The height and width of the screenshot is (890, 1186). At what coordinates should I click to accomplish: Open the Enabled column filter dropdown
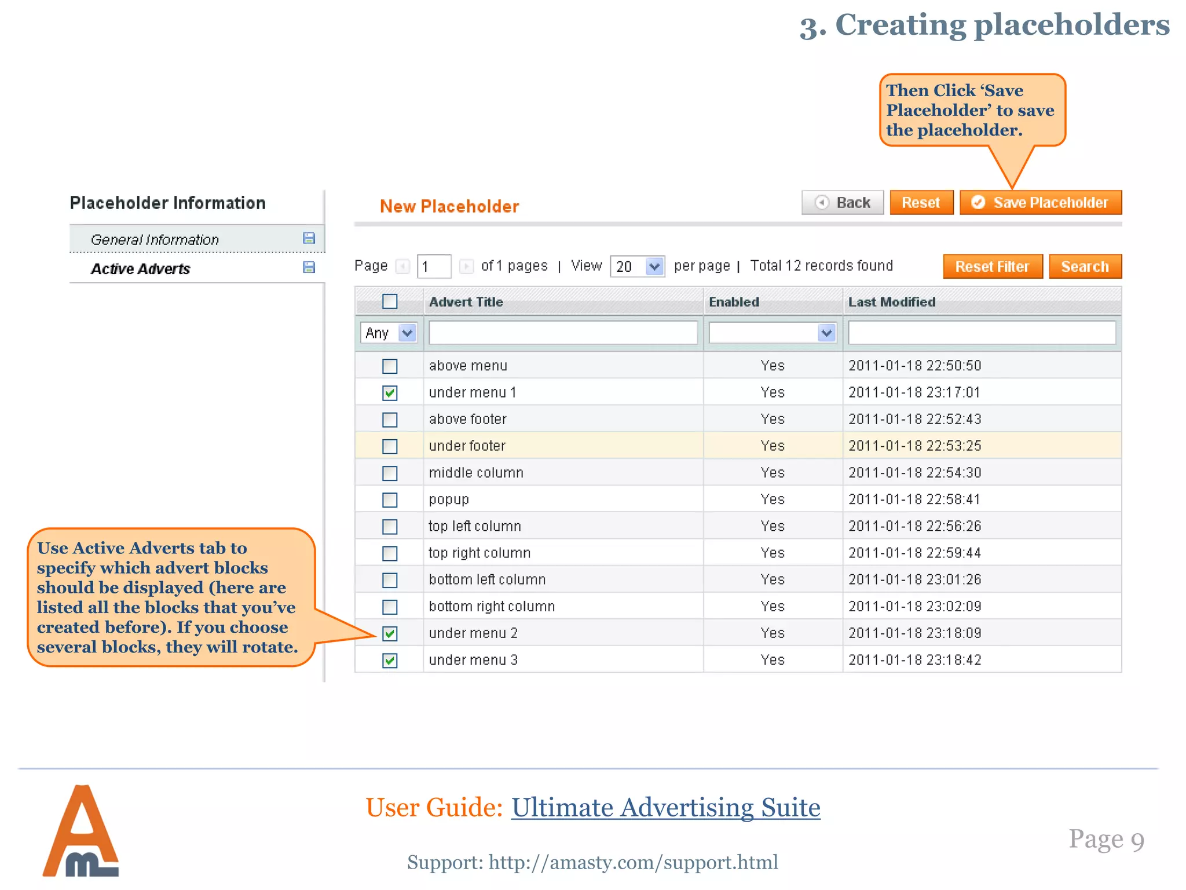(773, 333)
